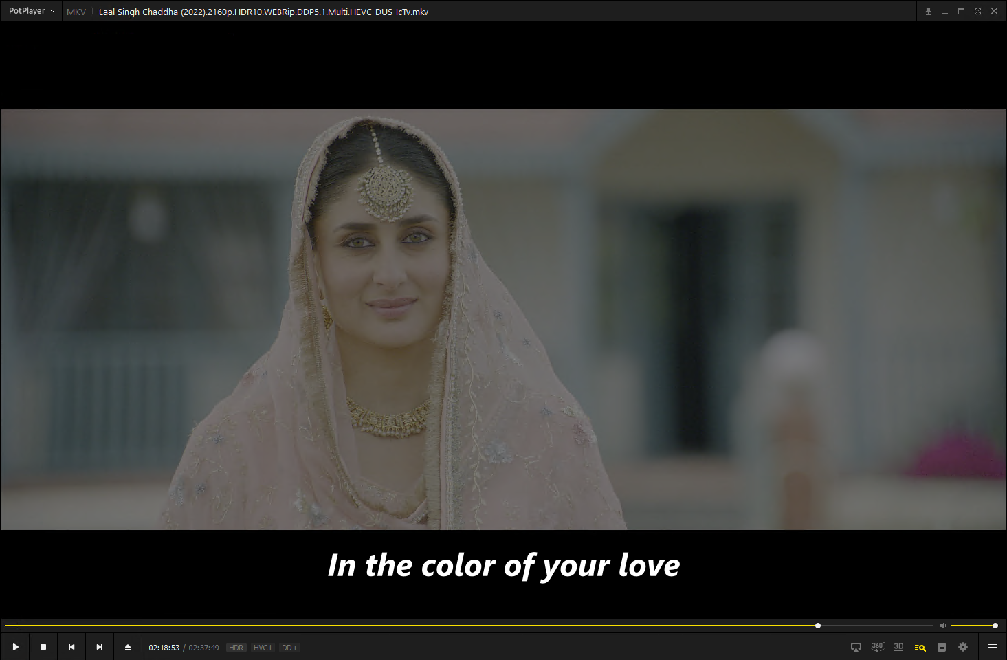Click the elapsed time 02:18:53

point(164,648)
